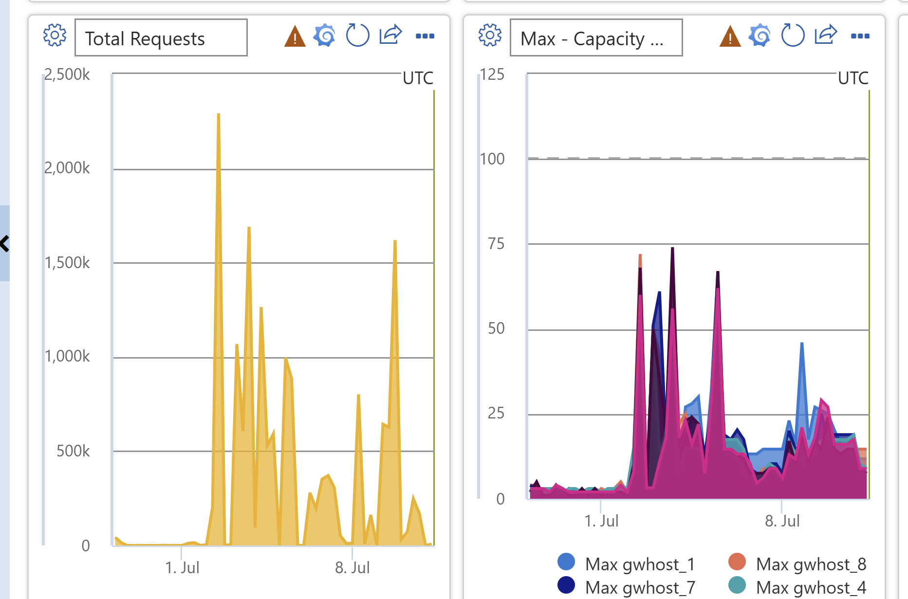
Task: Edit the Max - Capacity title field
Action: [x=596, y=38]
